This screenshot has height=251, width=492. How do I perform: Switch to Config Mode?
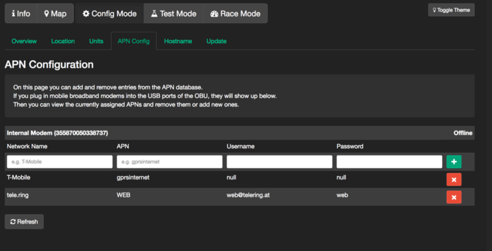click(109, 13)
